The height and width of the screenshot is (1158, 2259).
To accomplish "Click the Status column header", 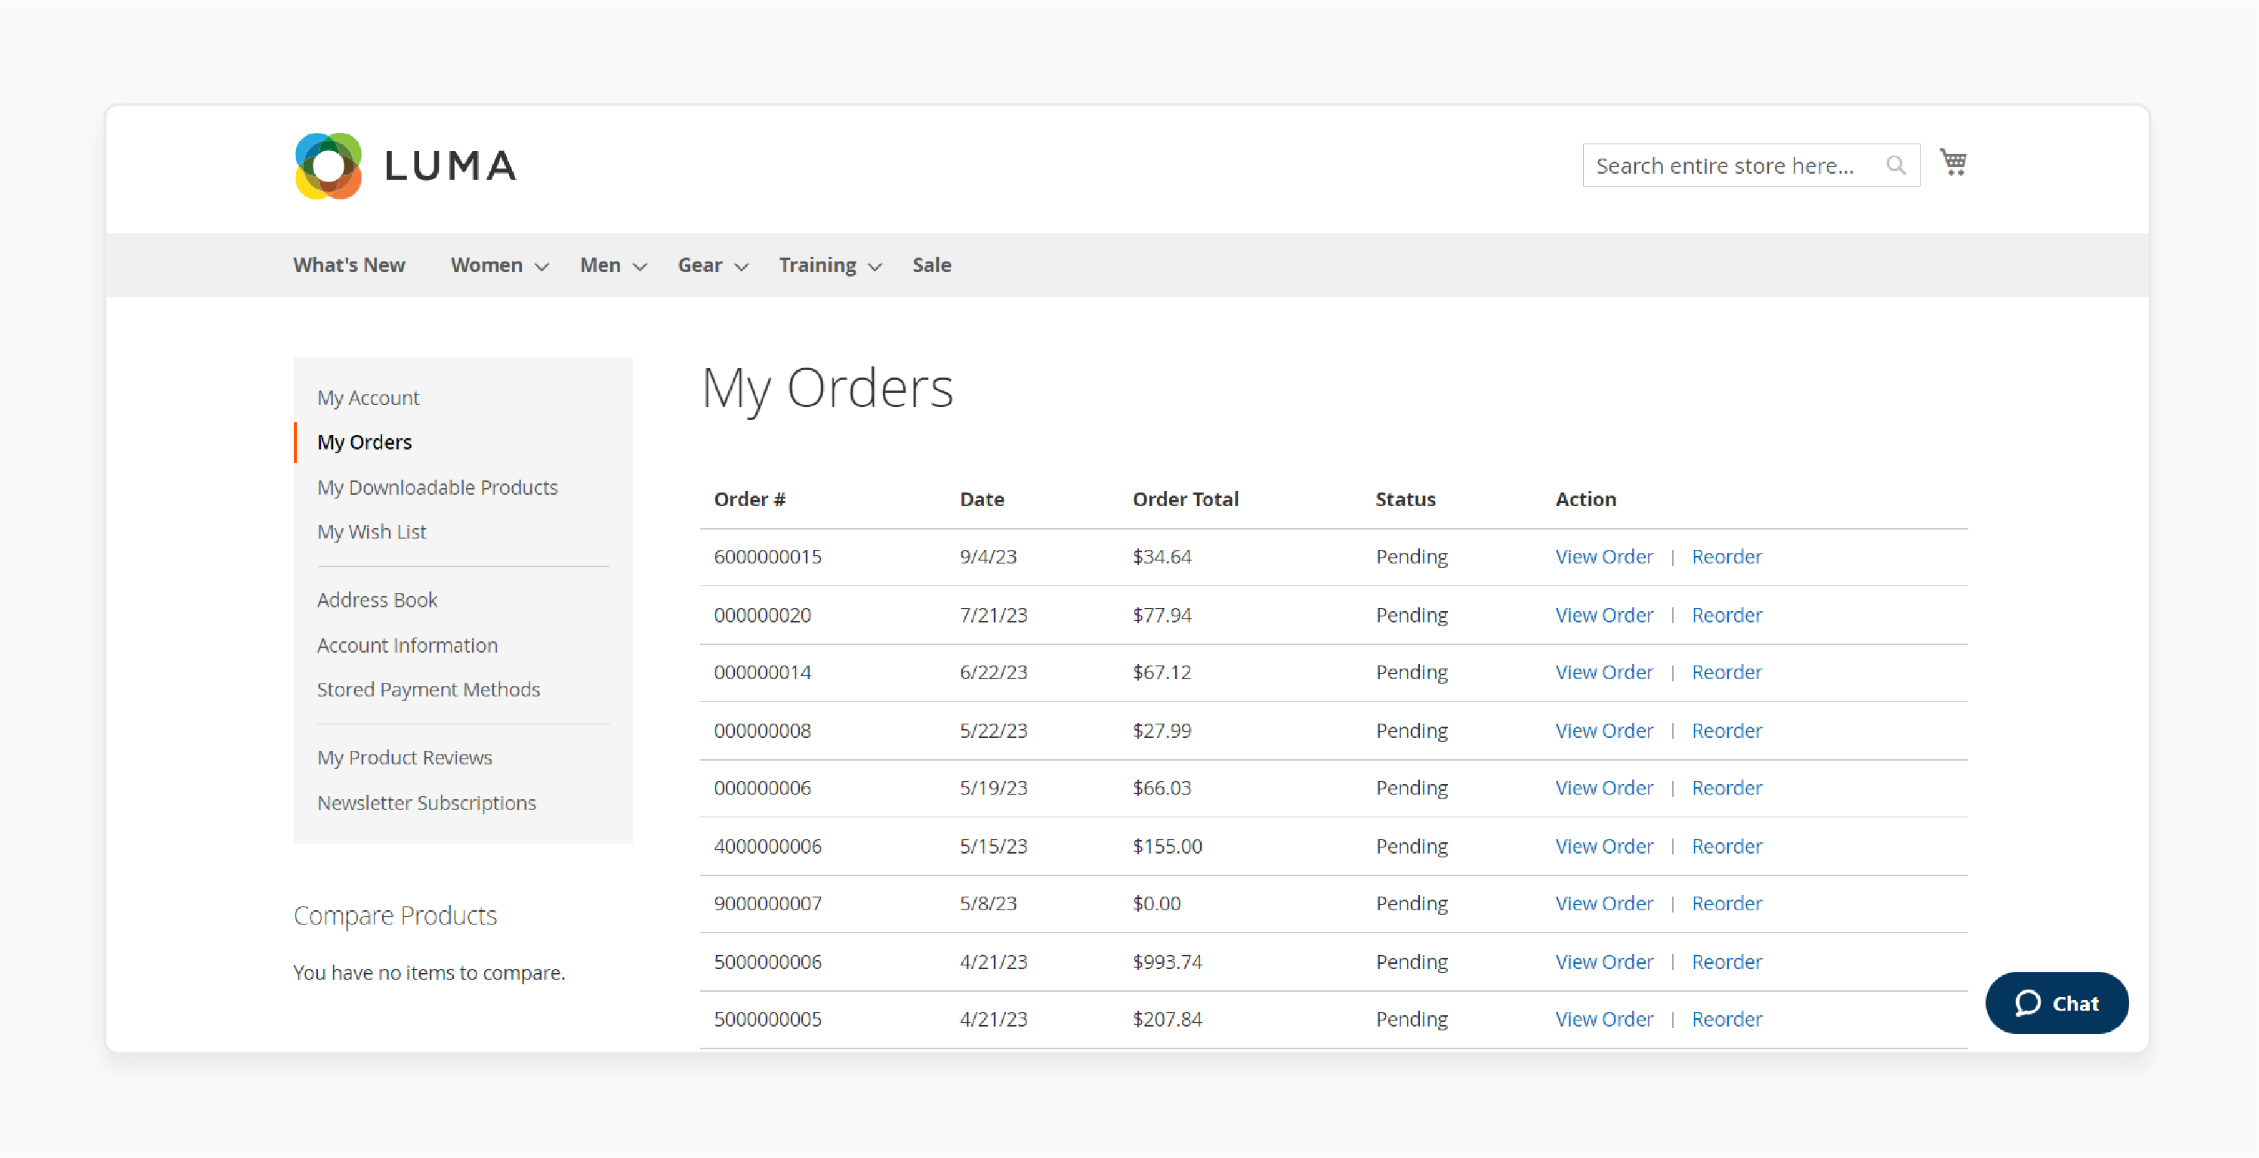I will click(x=1406, y=499).
